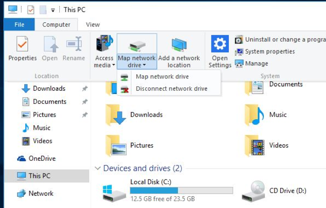Select the Videos folder in main pane
This screenshot has height=208, width=326.
pos(266,145)
